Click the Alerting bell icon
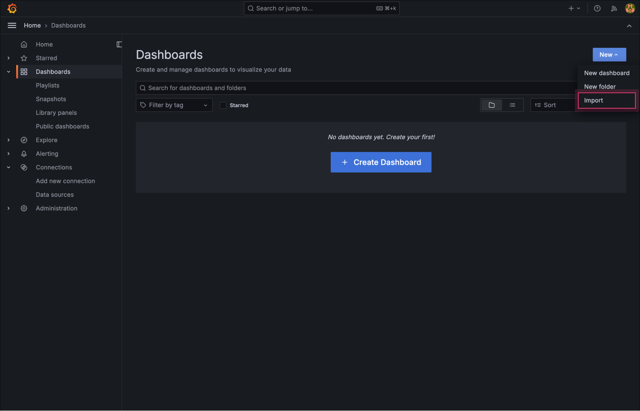 point(24,154)
